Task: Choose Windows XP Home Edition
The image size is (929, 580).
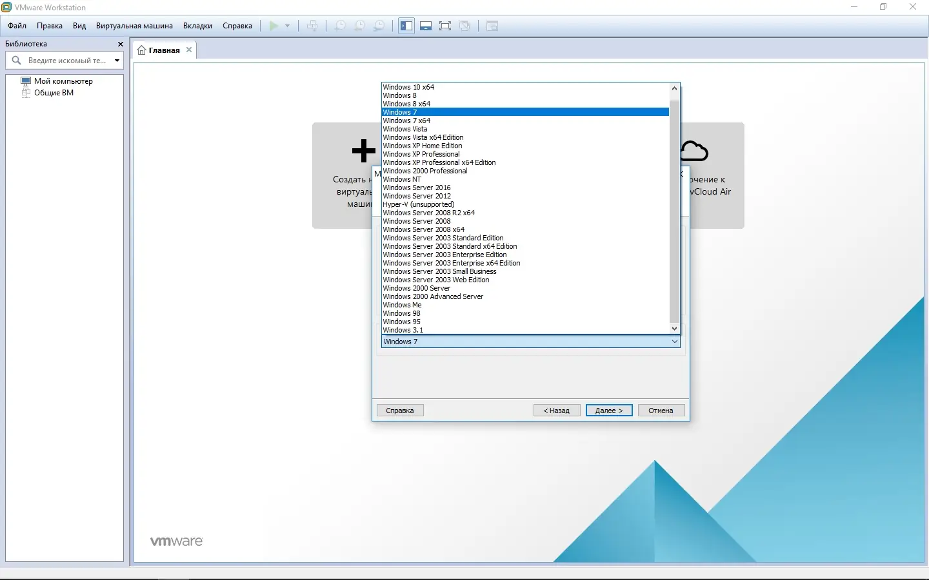Action: point(526,146)
